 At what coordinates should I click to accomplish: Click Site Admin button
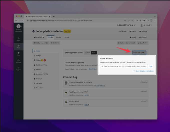(55, 43)
